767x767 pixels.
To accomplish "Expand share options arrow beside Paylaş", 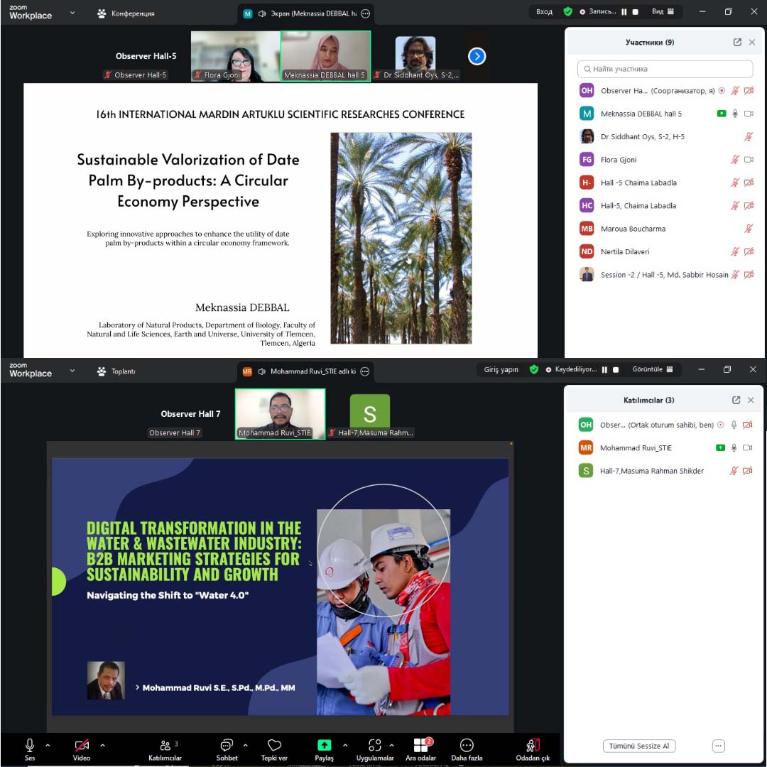I will (345, 745).
